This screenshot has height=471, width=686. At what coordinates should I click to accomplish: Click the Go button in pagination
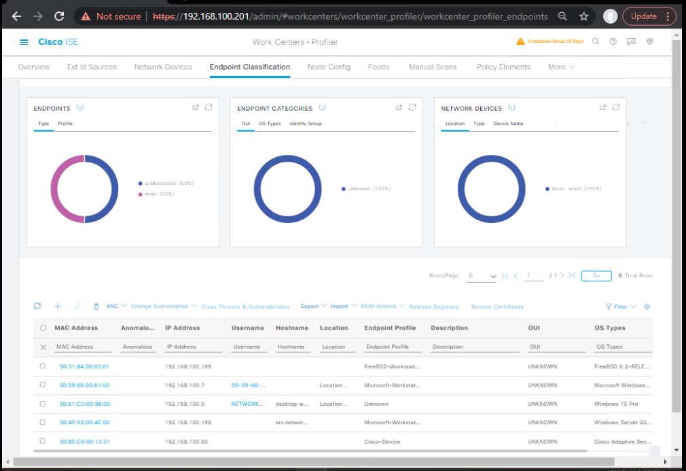click(x=596, y=276)
